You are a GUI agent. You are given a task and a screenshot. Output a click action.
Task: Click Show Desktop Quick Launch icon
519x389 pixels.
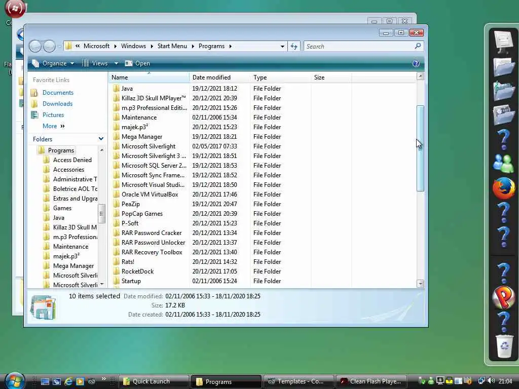45,381
